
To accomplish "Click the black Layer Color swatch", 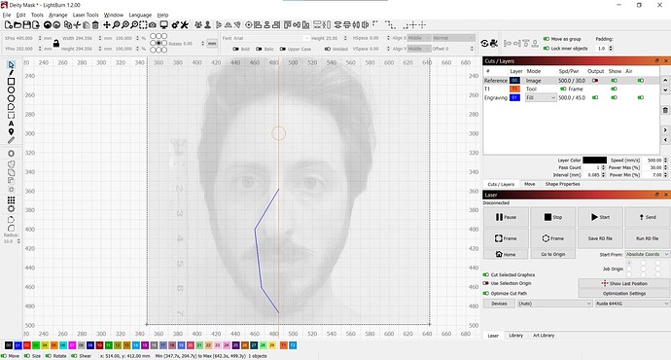I will point(594,161).
